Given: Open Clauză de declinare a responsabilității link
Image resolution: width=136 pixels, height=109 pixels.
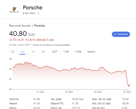Looking at the screenshot, I should (51, 45).
